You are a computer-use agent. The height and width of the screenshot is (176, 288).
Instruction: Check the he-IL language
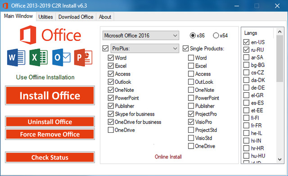point(246,133)
